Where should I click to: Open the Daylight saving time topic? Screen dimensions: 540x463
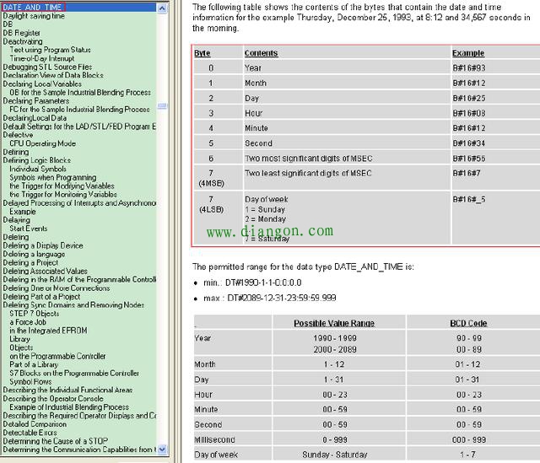pyautogui.click(x=34, y=16)
